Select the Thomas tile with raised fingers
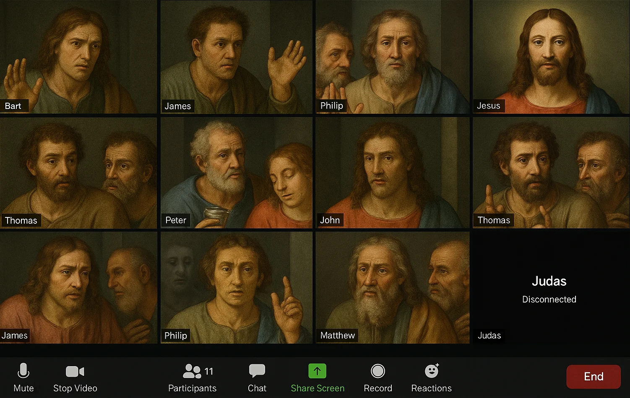 tap(551, 173)
